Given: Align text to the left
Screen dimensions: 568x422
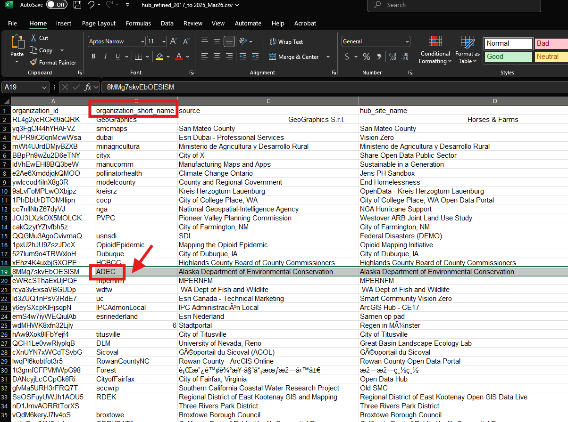Looking at the screenshot, I should [x=205, y=57].
